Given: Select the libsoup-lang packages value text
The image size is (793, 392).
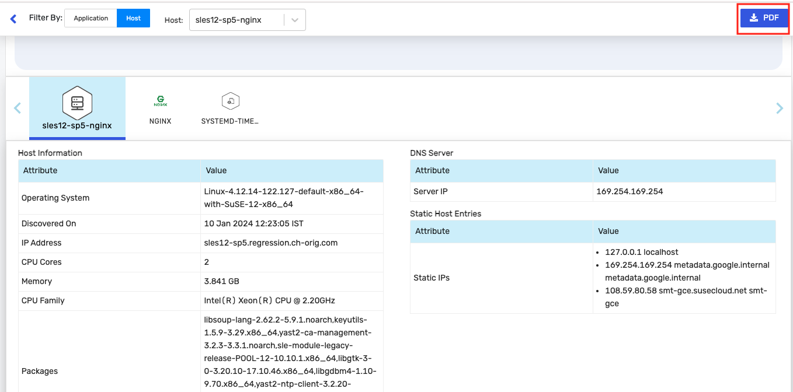Looking at the screenshot, I should click(290, 352).
